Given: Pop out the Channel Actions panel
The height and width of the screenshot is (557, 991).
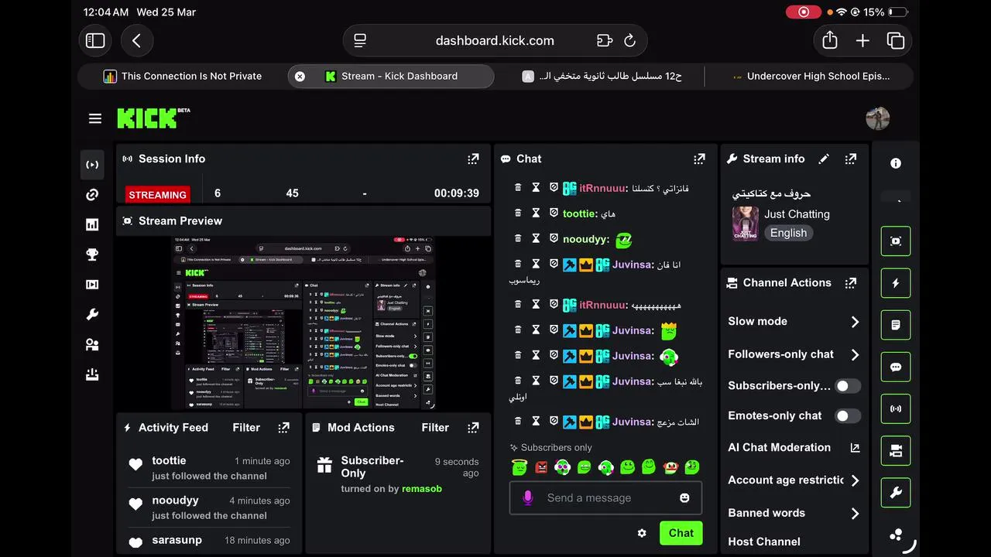Looking at the screenshot, I should (851, 283).
